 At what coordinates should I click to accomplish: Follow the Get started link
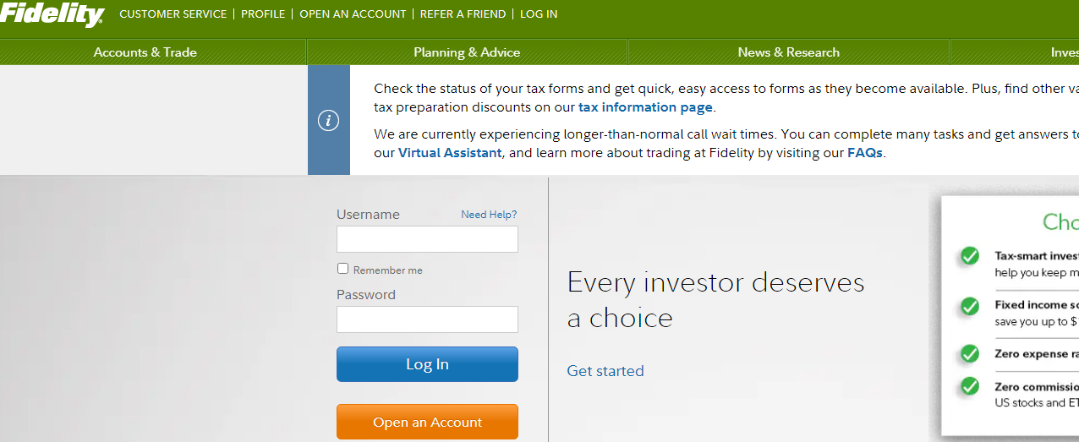[605, 371]
